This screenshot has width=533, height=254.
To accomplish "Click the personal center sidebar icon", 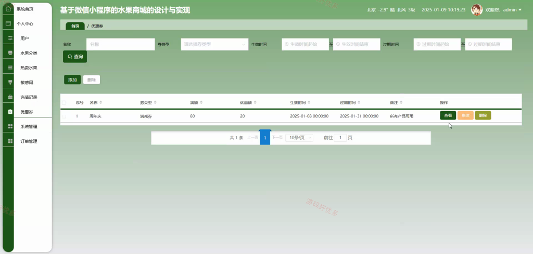I will (x=8, y=23).
